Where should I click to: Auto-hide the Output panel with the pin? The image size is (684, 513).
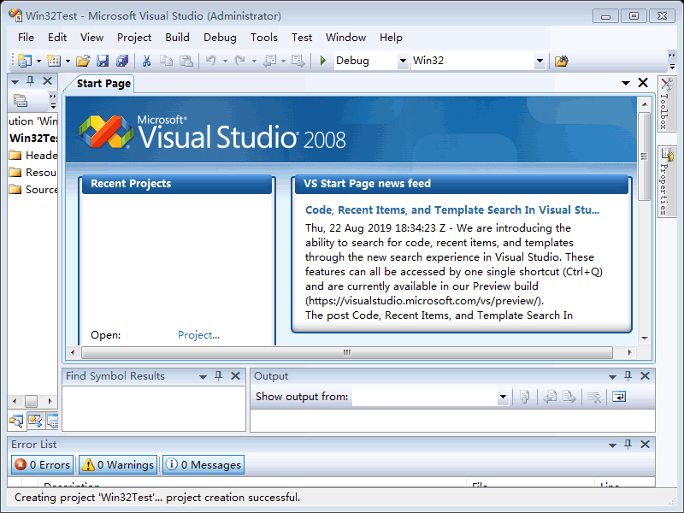(628, 376)
